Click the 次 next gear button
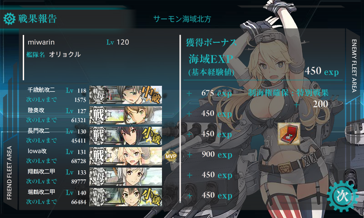Screen dimensions: 364x218 coord(343,197)
